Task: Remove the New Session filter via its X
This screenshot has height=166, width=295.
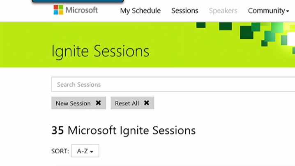Action: [98, 103]
